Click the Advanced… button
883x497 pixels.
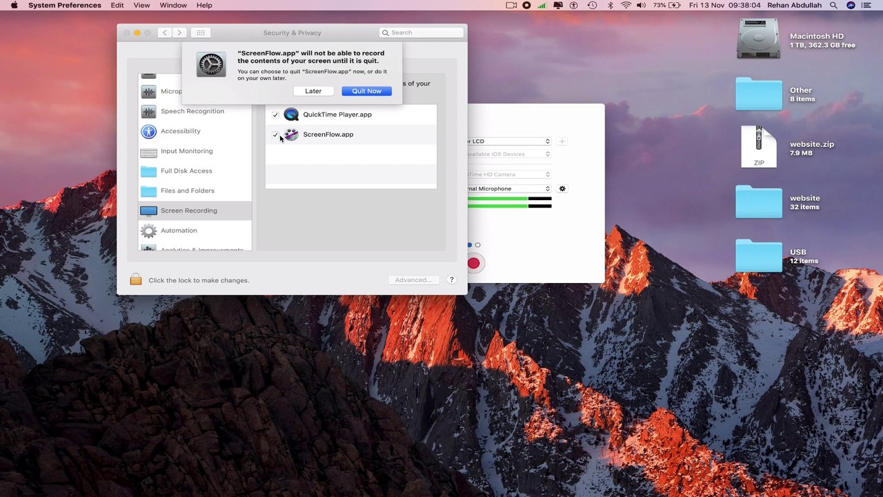pyautogui.click(x=413, y=280)
